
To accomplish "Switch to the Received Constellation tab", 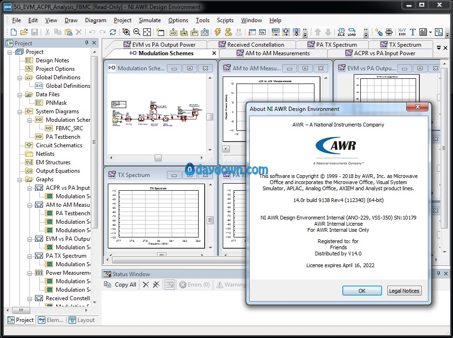I will (252, 45).
